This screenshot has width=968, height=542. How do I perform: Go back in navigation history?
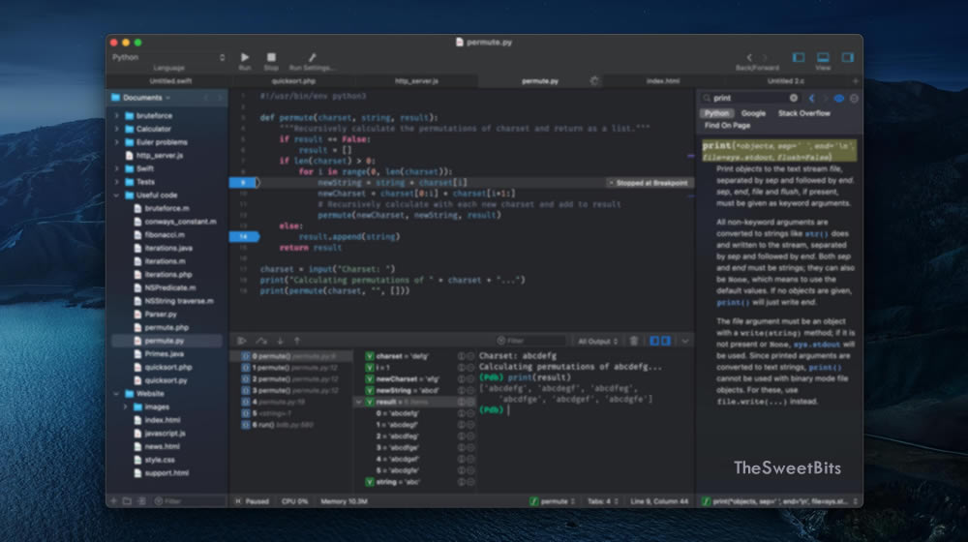[749, 57]
